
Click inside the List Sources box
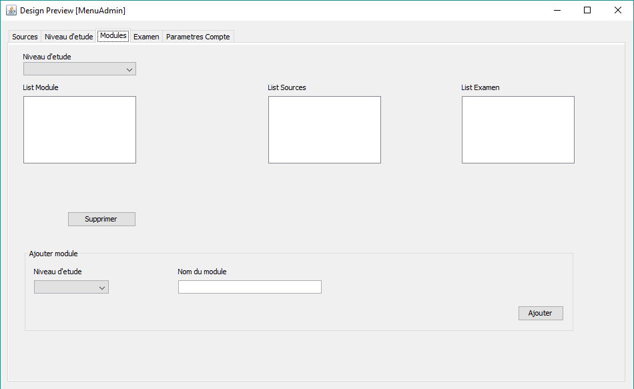[x=325, y=130]
